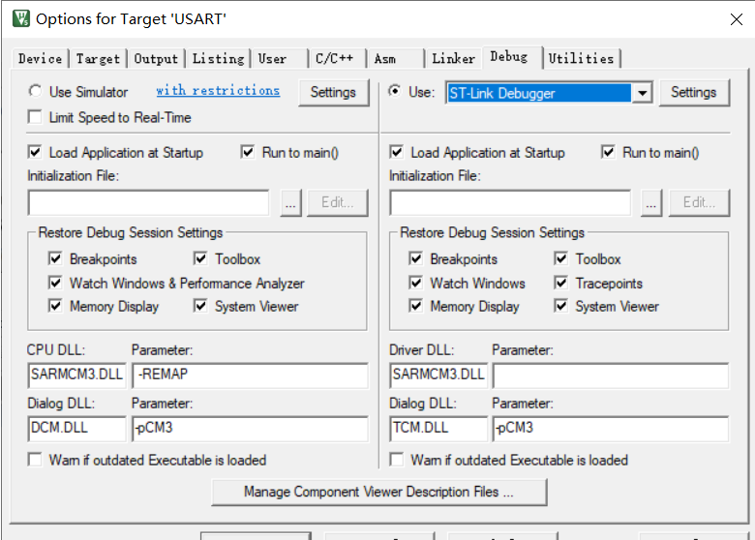Toggle simulator Load Application at Startup
This screenshot has height=540, width=755.
click(x=35, y=152)
